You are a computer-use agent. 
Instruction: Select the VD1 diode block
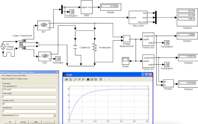coord(44,25)
